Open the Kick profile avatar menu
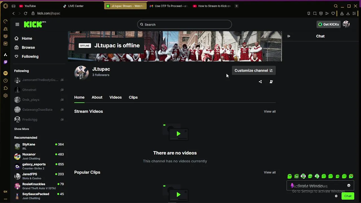Viewport: 361px width, 203px height. pos(346,25)
